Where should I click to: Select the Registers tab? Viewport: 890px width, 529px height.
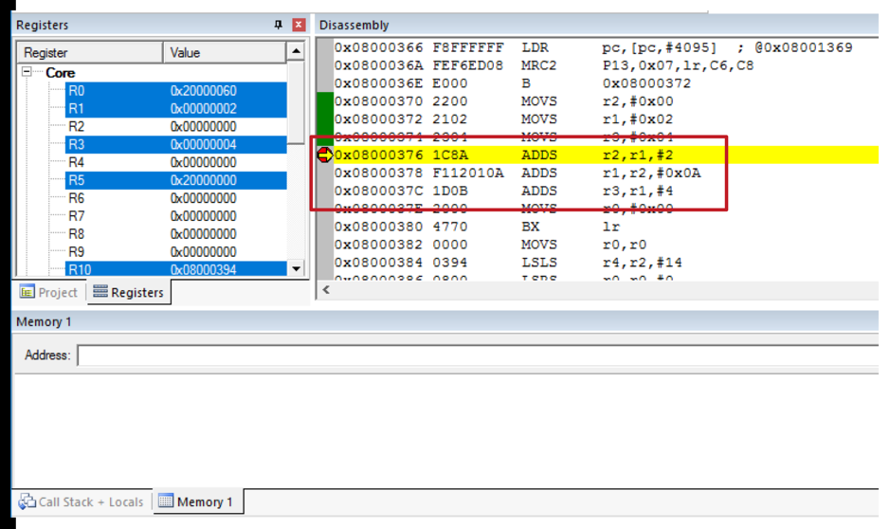(128, 293)
